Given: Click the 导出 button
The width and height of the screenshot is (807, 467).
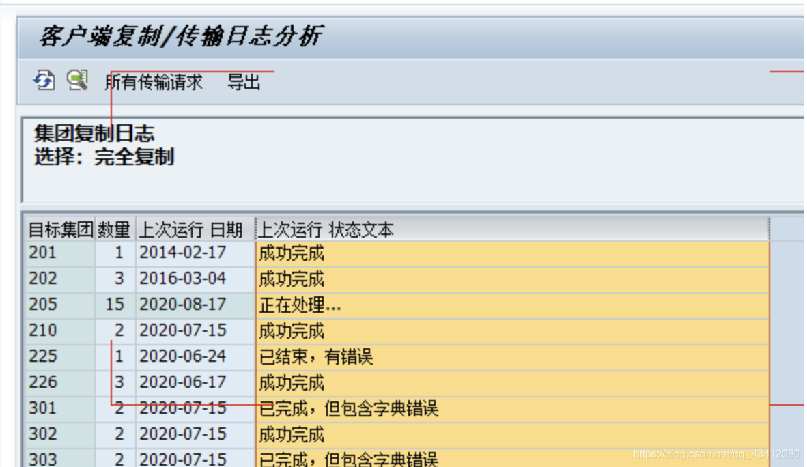Looking at the screenshot, I should [244, 83].
